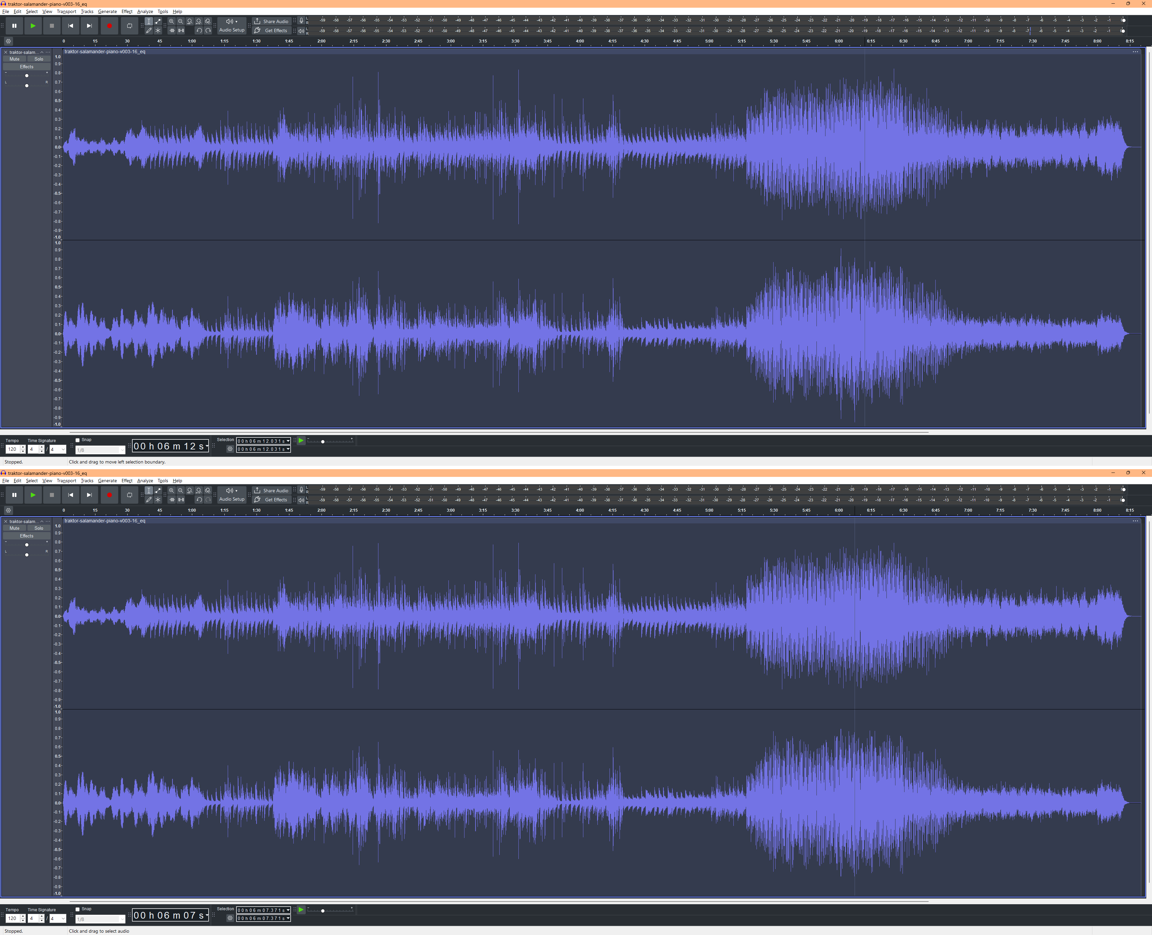Click the Undo arrow in the top window
This screenshot has height=935, width=1152.
tap(199, 30)
